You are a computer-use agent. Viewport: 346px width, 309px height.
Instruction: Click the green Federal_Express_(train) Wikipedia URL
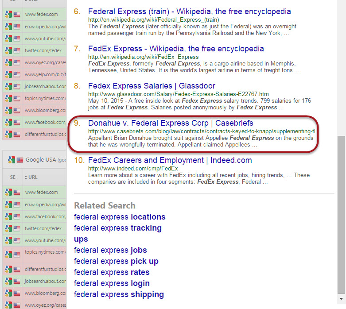pos(154,20)
